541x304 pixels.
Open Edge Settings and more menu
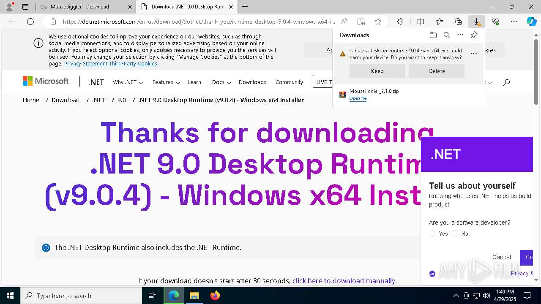pos(514,22)
